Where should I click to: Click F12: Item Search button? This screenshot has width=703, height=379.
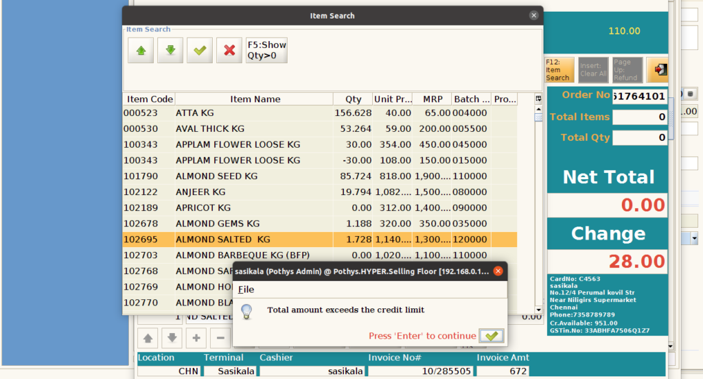(x=559, y=70)
